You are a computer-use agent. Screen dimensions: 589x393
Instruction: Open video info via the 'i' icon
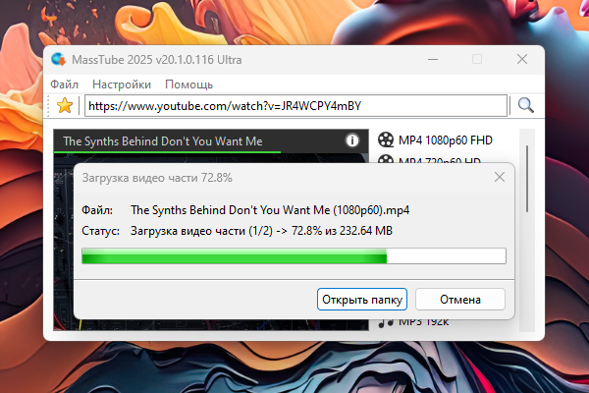pyautogui.click(x=352, y=140)
